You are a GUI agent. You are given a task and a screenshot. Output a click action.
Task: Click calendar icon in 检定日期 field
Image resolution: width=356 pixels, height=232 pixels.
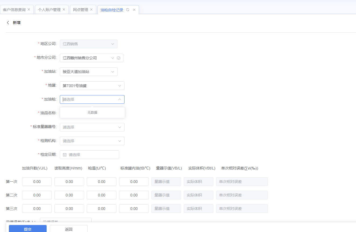coord(65,155)
